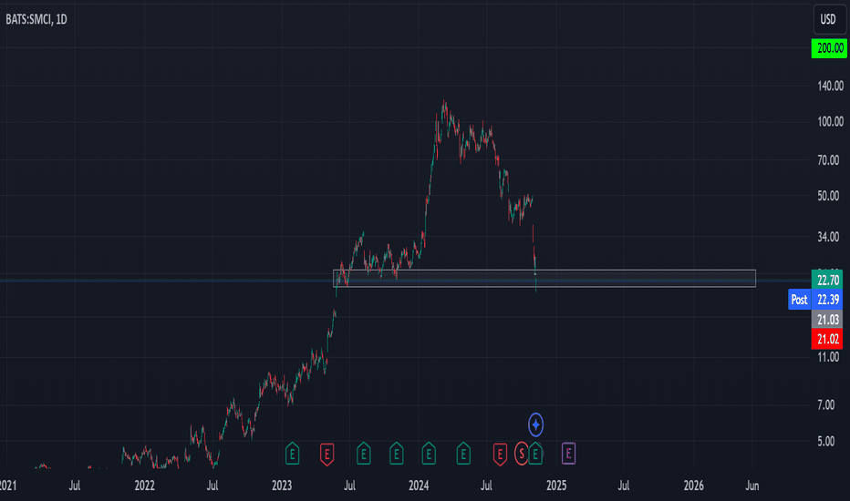Image resolution: width=850 pixels, height=501 pixels.
Task: Click the 34.00 price axis value
Action: pos(828,237)
